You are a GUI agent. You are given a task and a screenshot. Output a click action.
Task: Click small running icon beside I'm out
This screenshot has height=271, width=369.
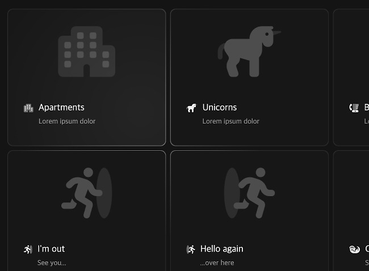coord(28,249)
